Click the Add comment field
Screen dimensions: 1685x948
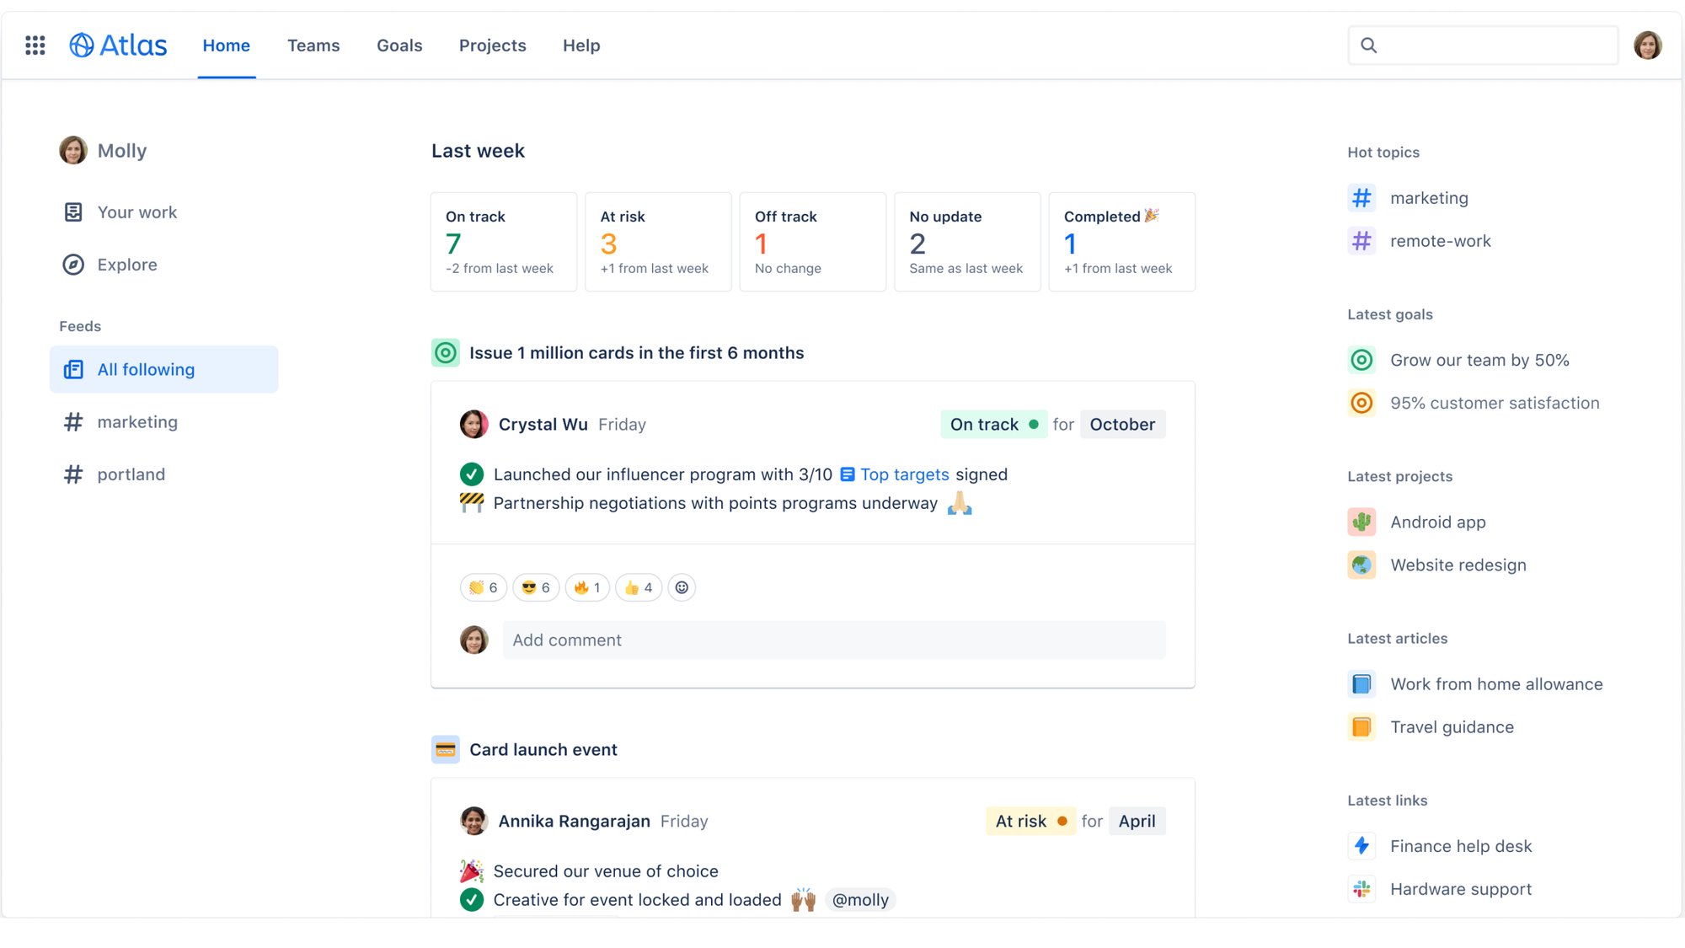tap(834, 640)
